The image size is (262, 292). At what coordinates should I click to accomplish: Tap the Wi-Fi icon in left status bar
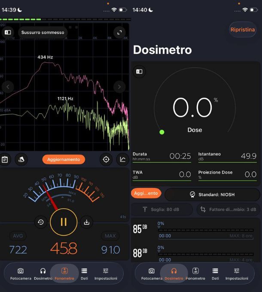(114, 10)
